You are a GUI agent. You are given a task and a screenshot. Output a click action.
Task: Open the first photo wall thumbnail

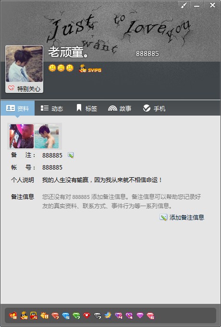[x=22, y=136]
